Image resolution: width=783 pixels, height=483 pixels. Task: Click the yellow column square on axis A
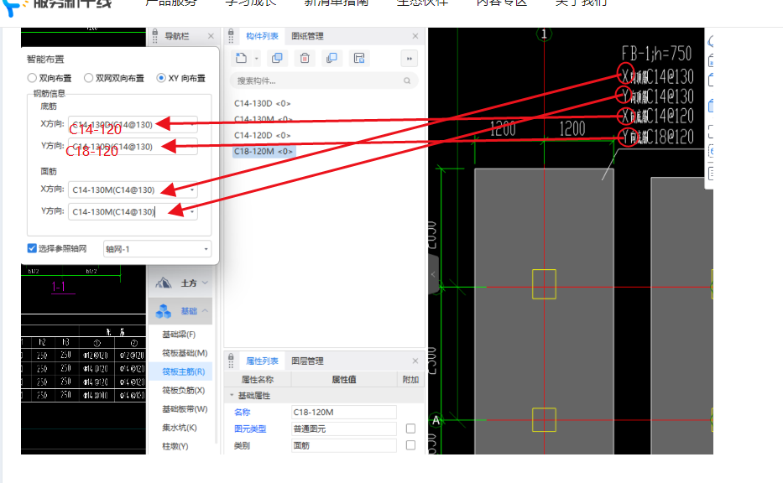[x=545, y=420]
